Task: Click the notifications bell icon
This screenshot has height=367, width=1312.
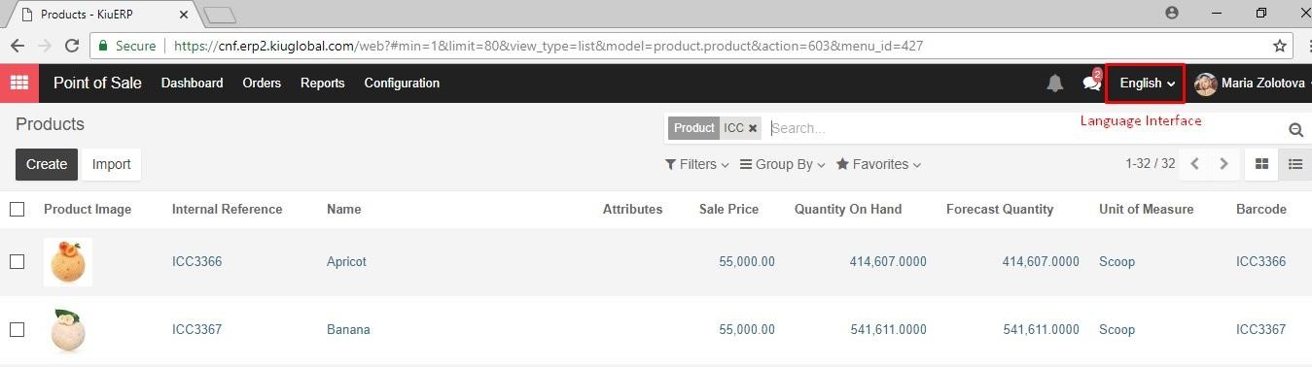Action: coord(1054,83)
